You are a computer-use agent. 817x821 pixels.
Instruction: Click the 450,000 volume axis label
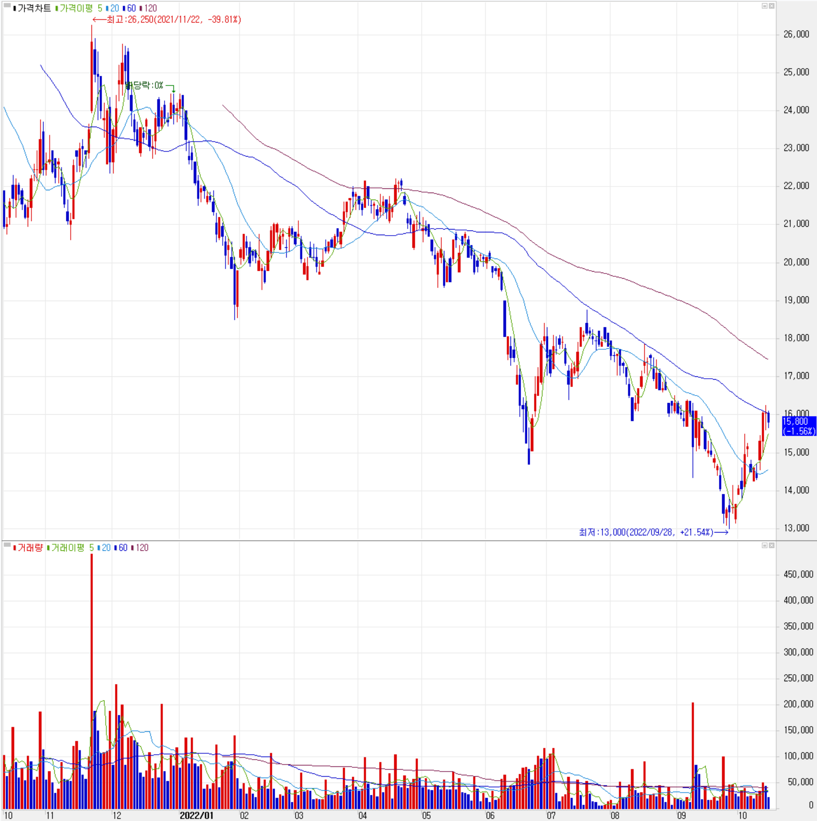click(x=798, y=574)
